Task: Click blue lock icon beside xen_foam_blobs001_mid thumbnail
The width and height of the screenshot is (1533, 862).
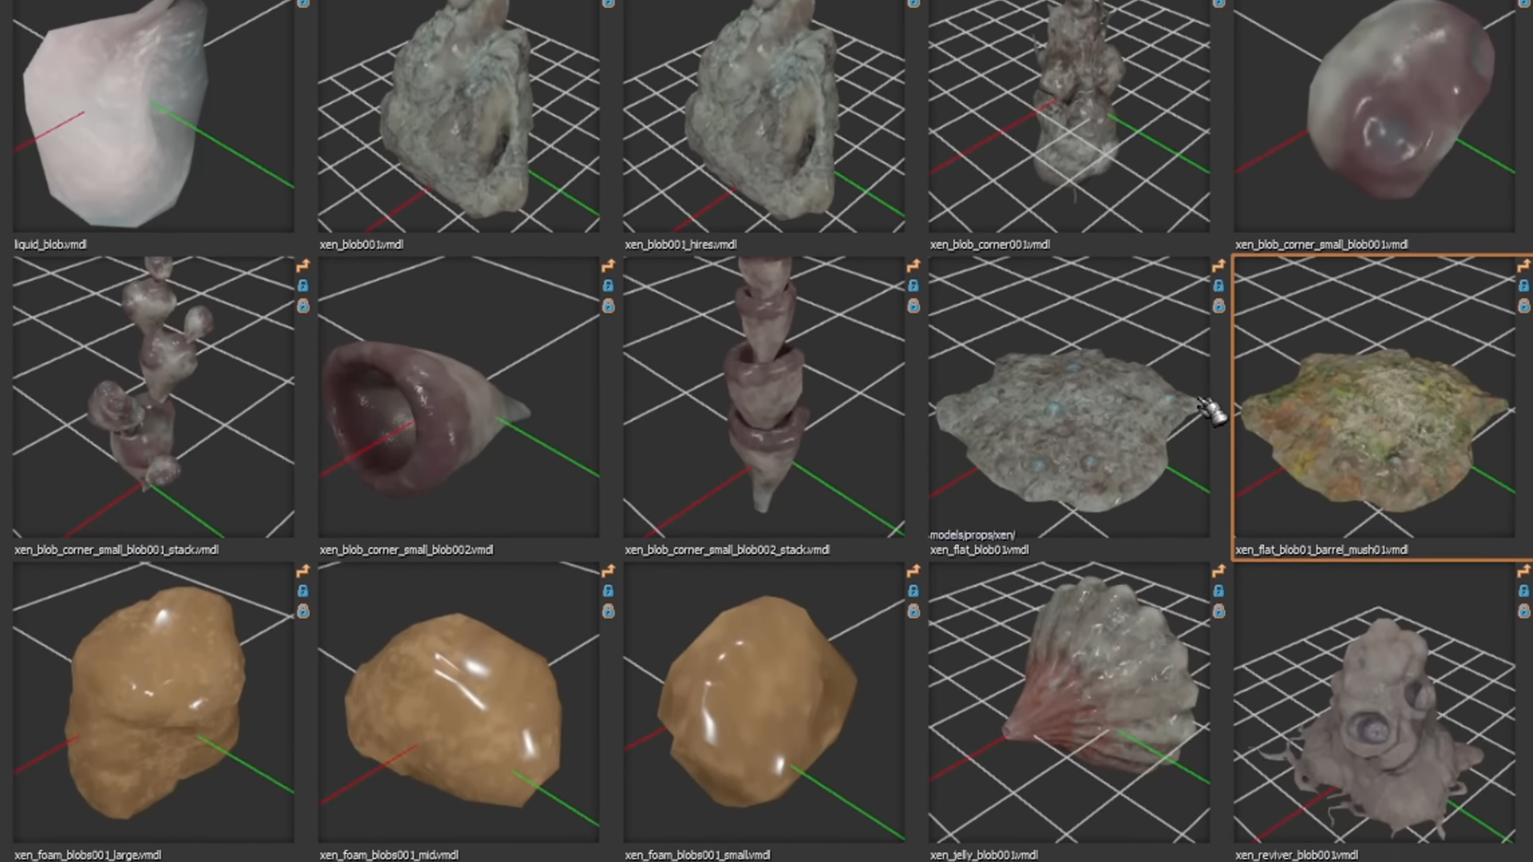Action: click(608, 591)
